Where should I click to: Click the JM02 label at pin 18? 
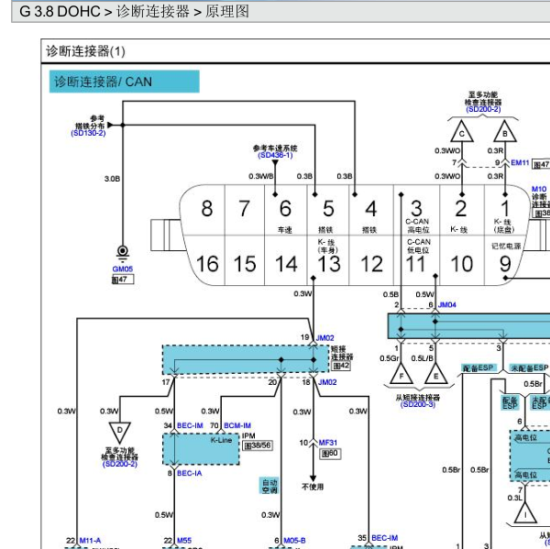coord(327,382)
